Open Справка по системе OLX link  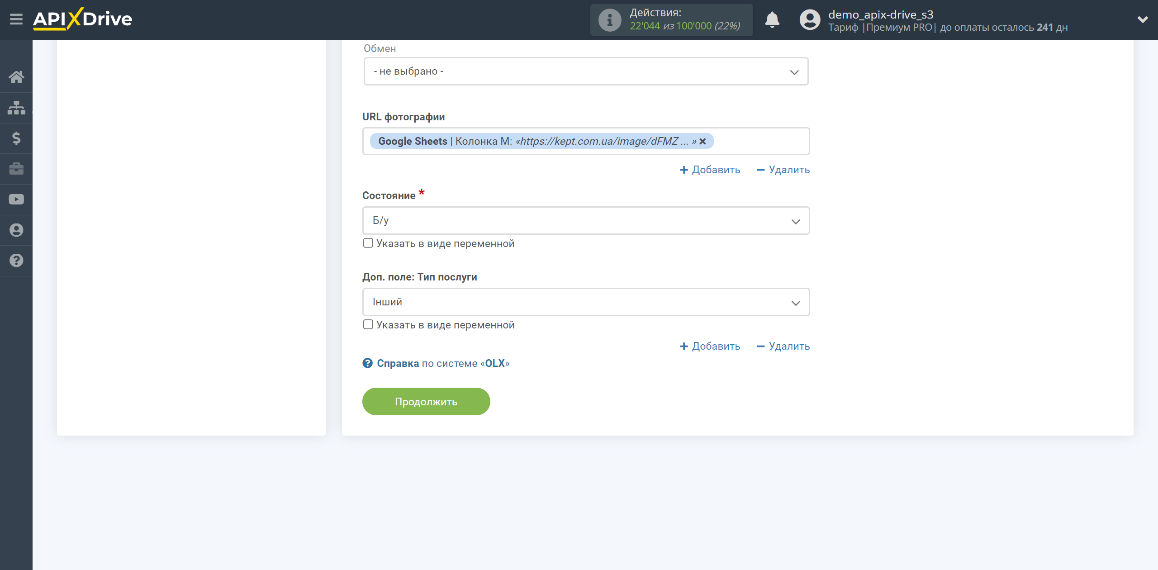pos(443,363)
